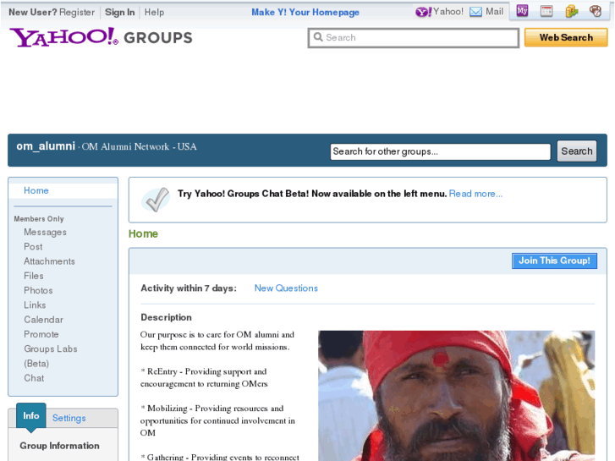Click the om_alumni group title

(x=46, y=146)
